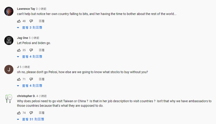Dislike Lawrence Tay's comment
This screenshot has width=216, height=124.
[x=31, y=21]
